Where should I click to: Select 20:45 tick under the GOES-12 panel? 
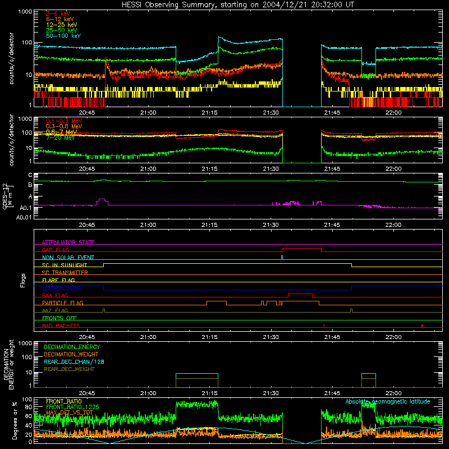point(87,225)
